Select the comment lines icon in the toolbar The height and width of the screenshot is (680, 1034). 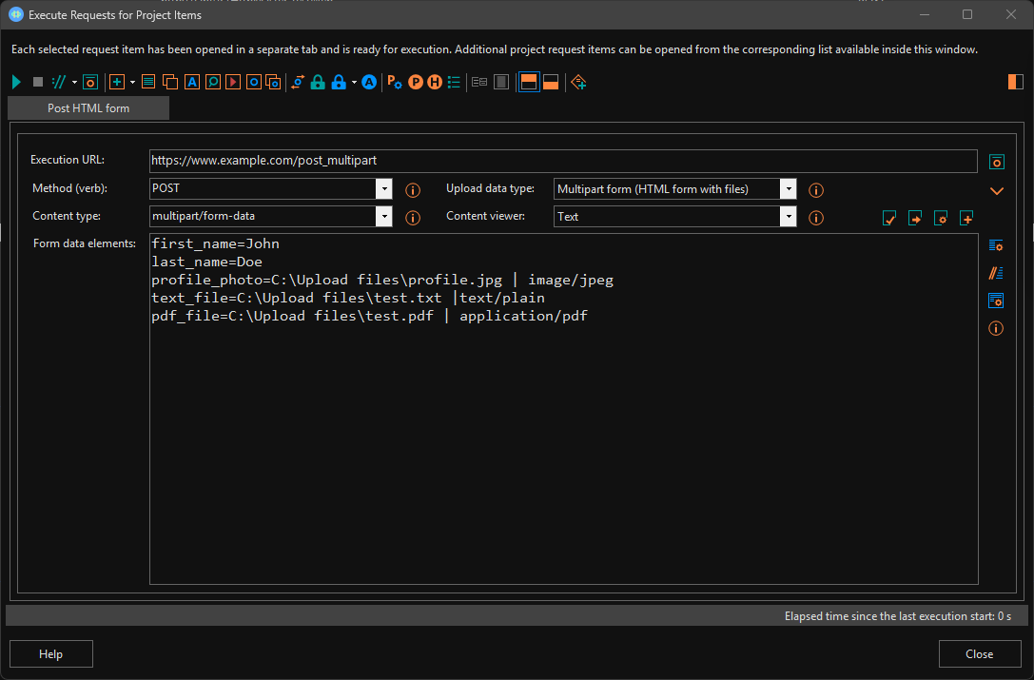click(x=59, y=82)
